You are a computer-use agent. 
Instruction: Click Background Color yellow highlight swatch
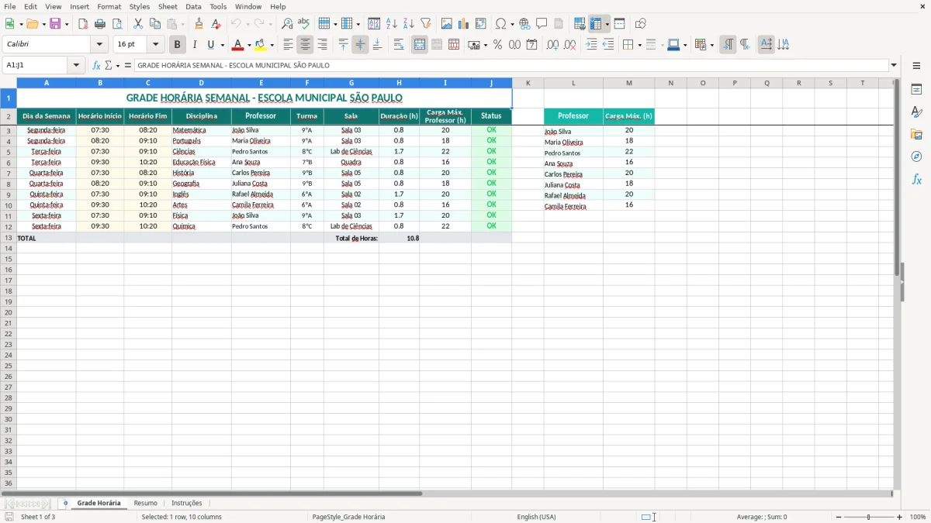click(x=260, y=45)
